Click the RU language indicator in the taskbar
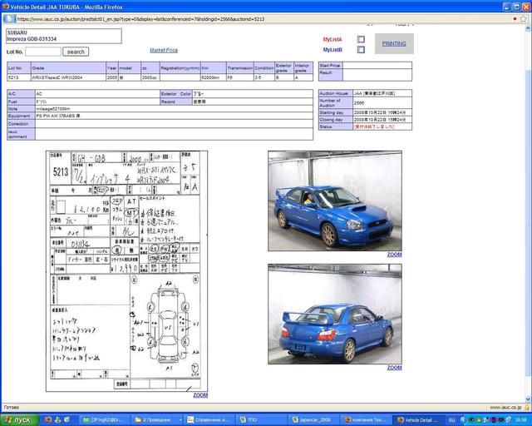532x426 pixels. 451,420
